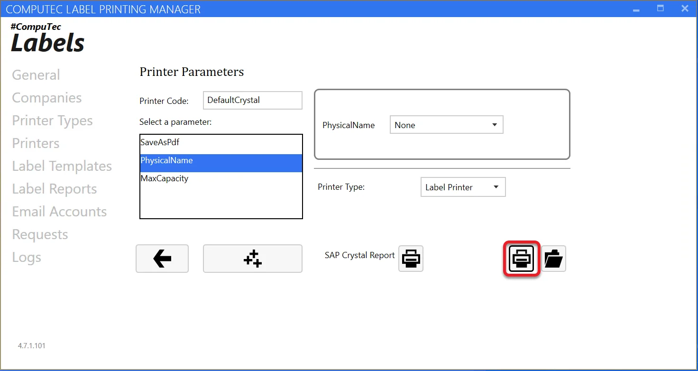The image size is (698, 371).
Task: Click the Printer Code input field
Action: (x=252, y=100)
